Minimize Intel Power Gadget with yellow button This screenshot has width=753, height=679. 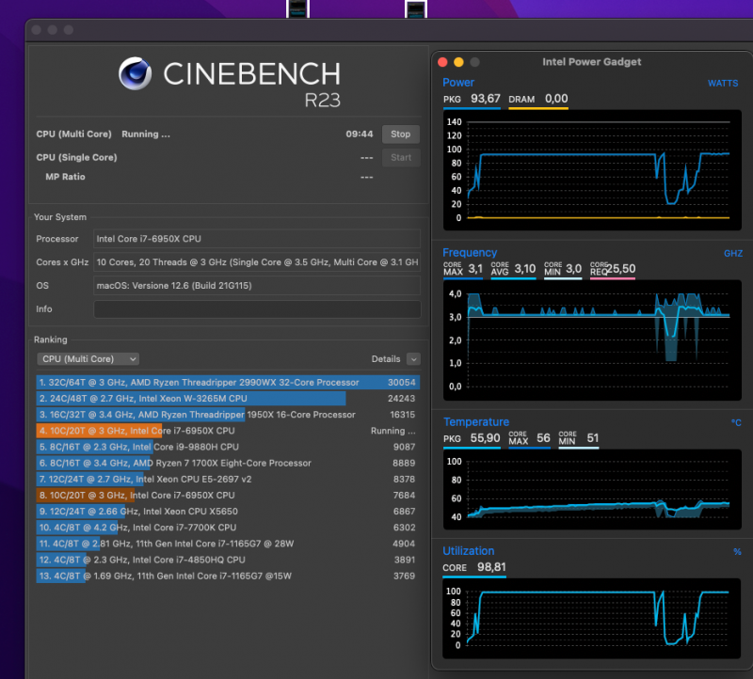coord(458,62)
